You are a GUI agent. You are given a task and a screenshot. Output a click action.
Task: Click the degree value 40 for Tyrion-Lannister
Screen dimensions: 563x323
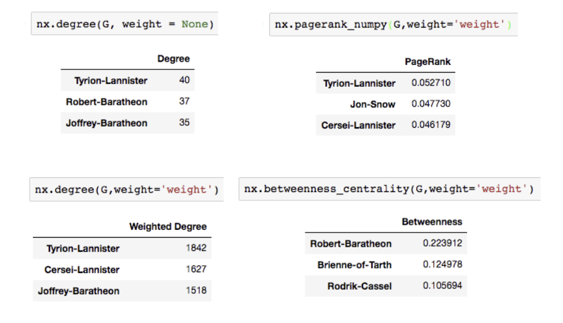point(184,80)
